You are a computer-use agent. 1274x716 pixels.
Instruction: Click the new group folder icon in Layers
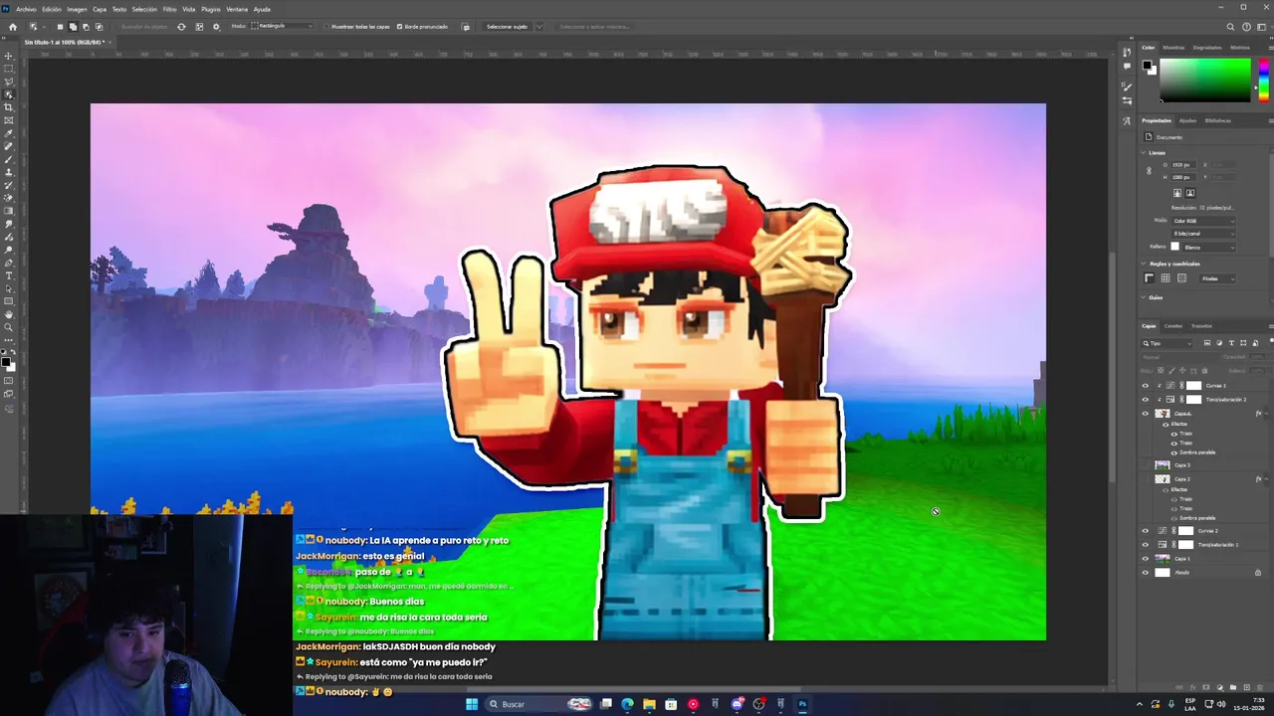(x=1233, y=687)
